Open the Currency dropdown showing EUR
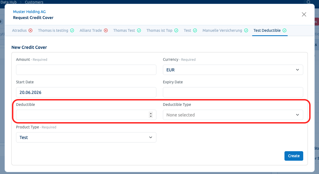Image resolution: width=319 pixels, height=174 pixels. click(x=233, y=70)
